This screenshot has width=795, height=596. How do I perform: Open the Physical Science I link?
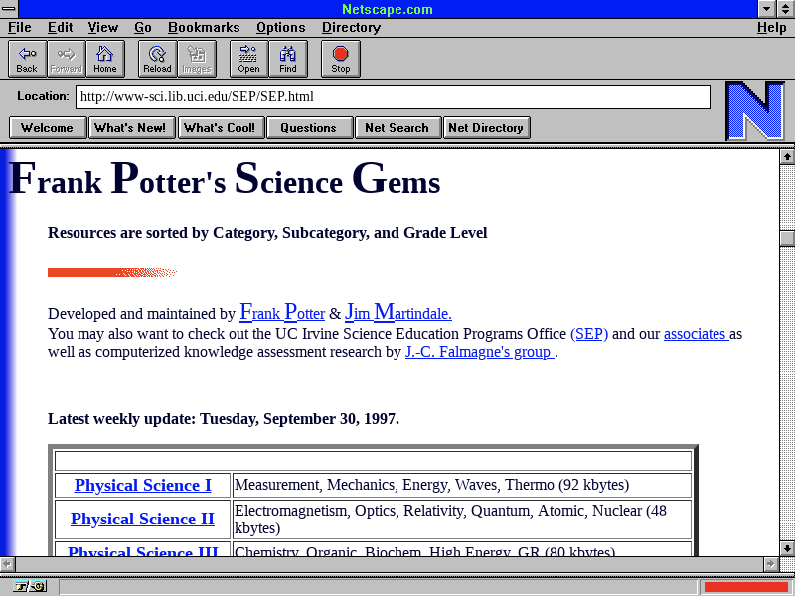pos(142,485)
